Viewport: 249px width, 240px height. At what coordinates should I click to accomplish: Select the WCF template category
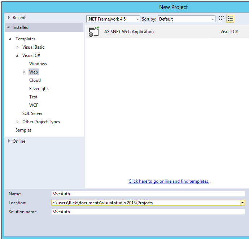pos(34,105)
